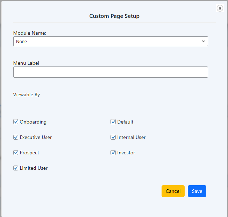Uncheck the Onboarding checkbox
This screenshot has height=217, width=228.
tap(16, 122)
